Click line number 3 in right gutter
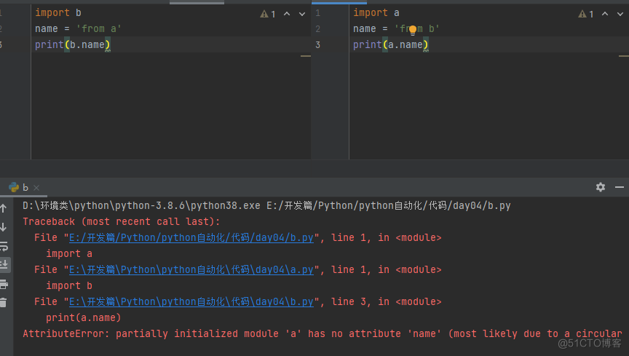The width and height of the screenshot is (629, 356). (x=317, y=45)
